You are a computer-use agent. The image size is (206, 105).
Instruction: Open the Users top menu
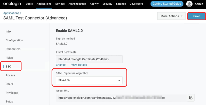click(29, 4)
